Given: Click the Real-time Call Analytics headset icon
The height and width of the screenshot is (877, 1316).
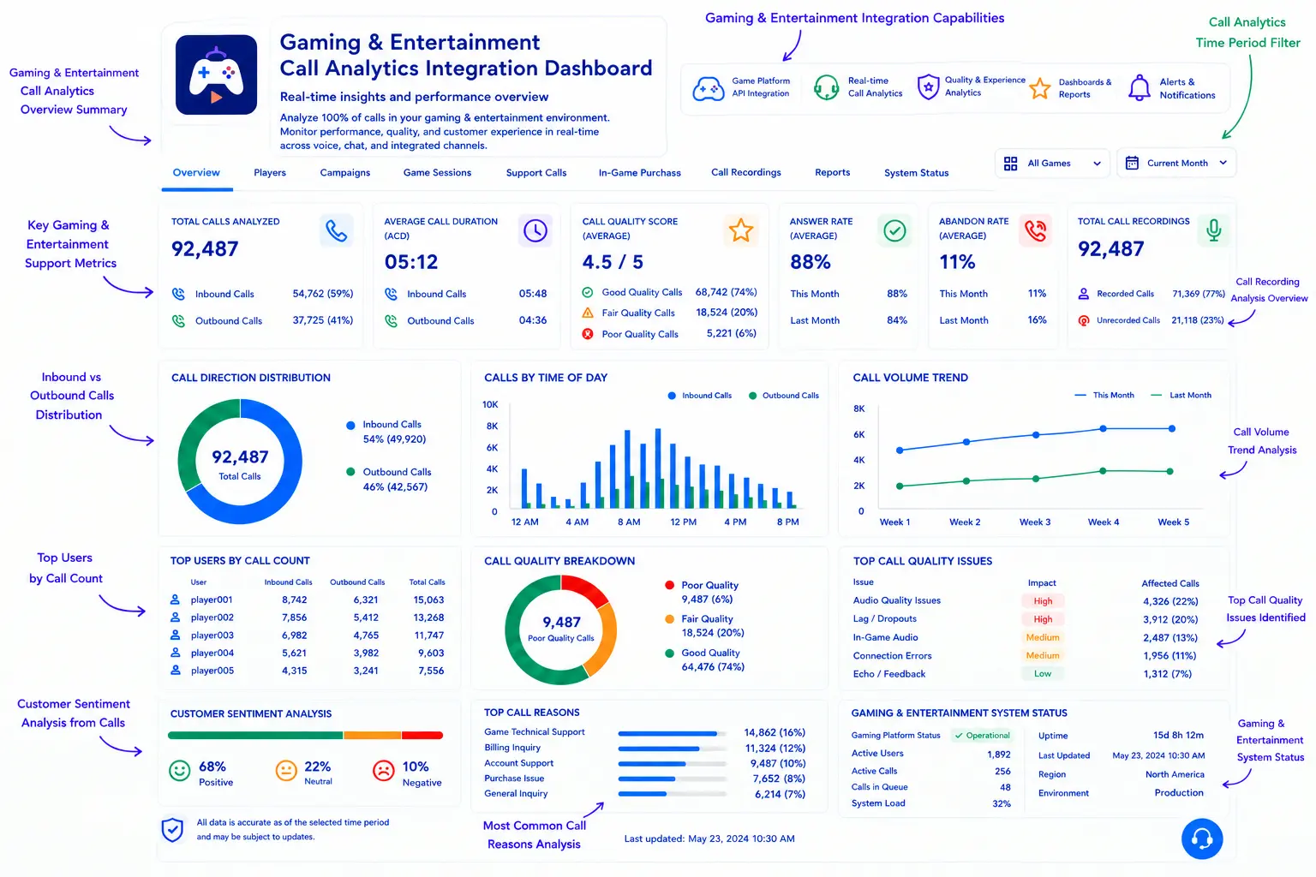Looking at the screenshot, I should 826,87.
